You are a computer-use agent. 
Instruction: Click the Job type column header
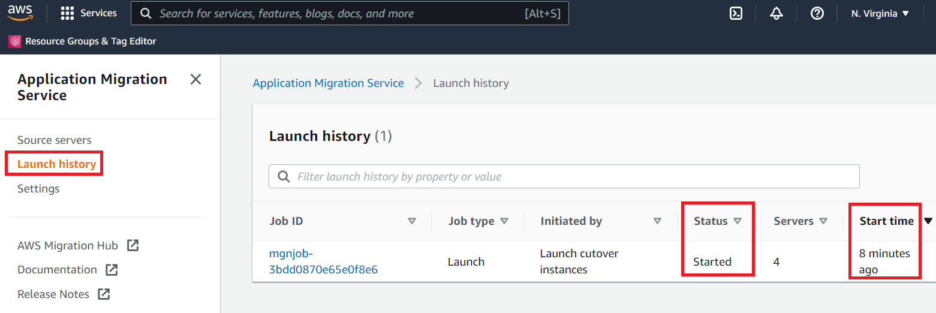click(x=471, y=221)
